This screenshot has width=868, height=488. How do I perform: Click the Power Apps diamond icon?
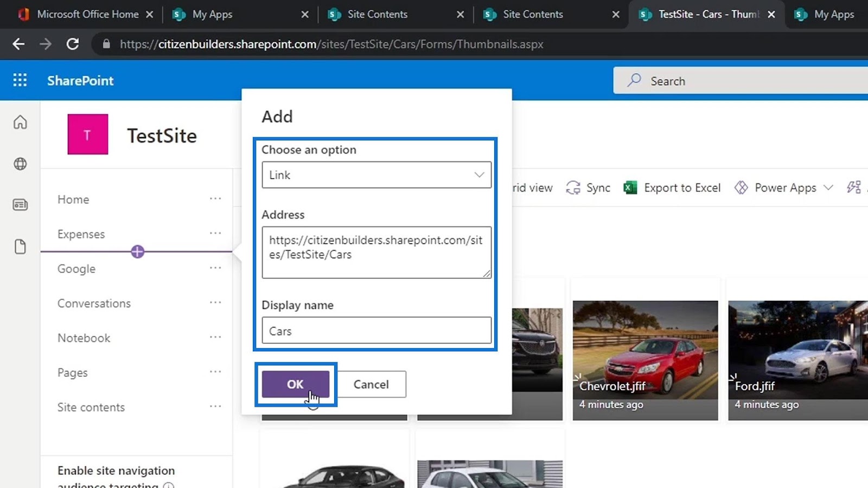click(x=741, y=188)
